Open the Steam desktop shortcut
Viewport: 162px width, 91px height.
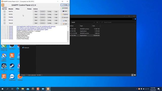tap(12, 67)
